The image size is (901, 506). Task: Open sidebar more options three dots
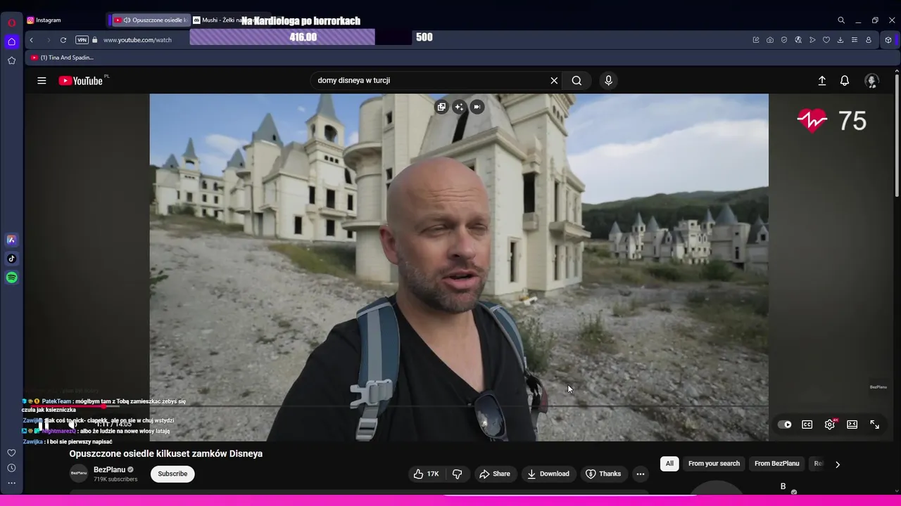click(11, 484)
